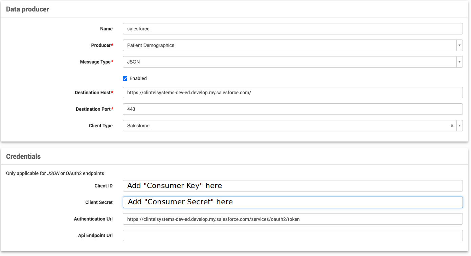
Task: Click the Destination Host field label
Action: (x=93, y=93)
